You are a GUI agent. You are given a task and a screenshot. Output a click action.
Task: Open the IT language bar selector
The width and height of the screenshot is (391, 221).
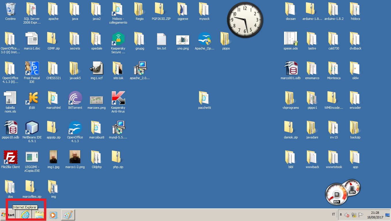coord(333,215)
